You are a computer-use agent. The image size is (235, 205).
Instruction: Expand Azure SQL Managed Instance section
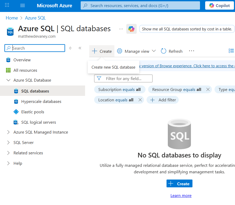pyautogui.click(x=8, y=132)
